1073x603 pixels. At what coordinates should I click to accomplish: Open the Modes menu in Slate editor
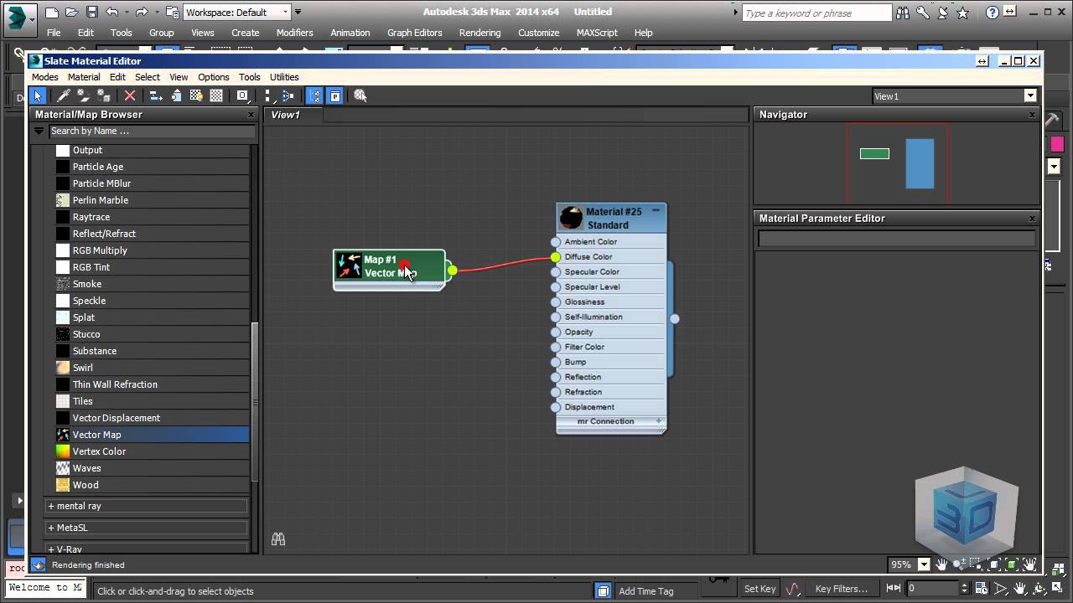(x=45, y=77)
